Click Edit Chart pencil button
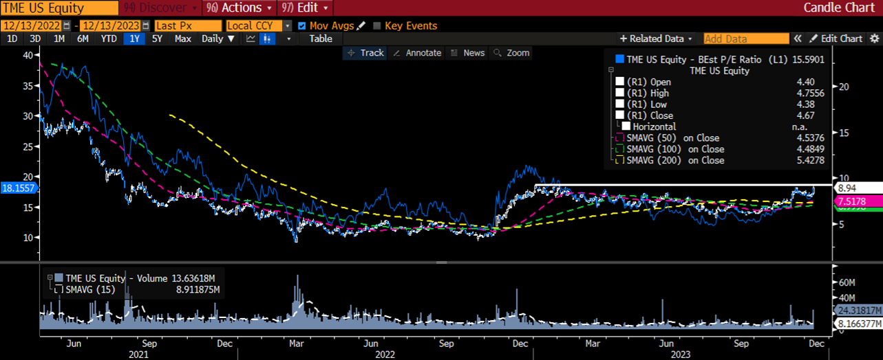This screenshot has width=883, height=360. pyautogui.click(x=836, y=38)
